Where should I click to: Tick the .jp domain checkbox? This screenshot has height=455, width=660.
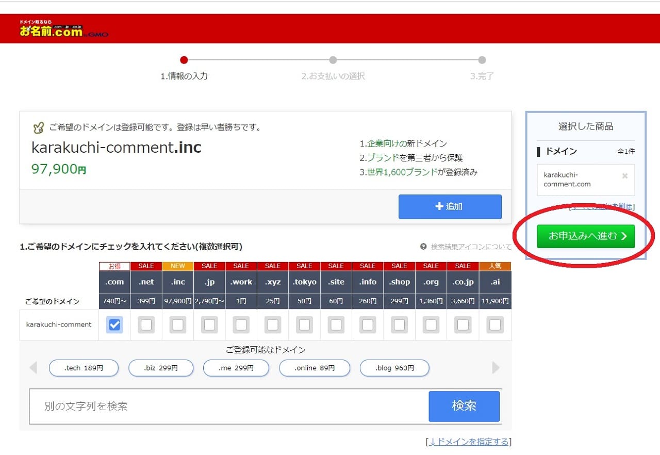point(209,324)
